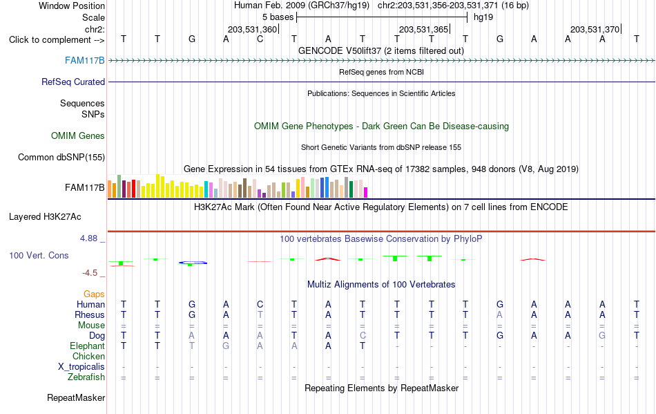Click the Human species label
The image size is (656, 414).
point(90,304)
